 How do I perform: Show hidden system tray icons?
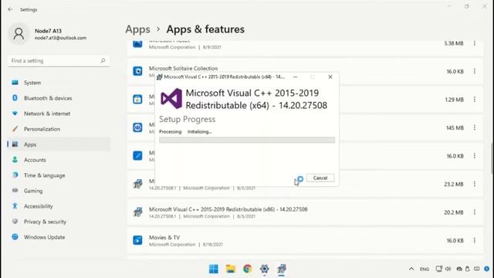(x=411, y=269)
